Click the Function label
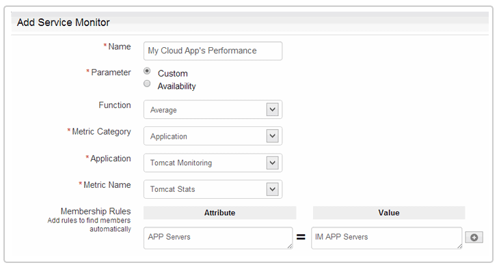 [x=115, y=105]
